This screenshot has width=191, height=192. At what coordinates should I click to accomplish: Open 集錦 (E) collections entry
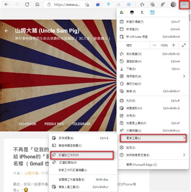tap(153, 91)
